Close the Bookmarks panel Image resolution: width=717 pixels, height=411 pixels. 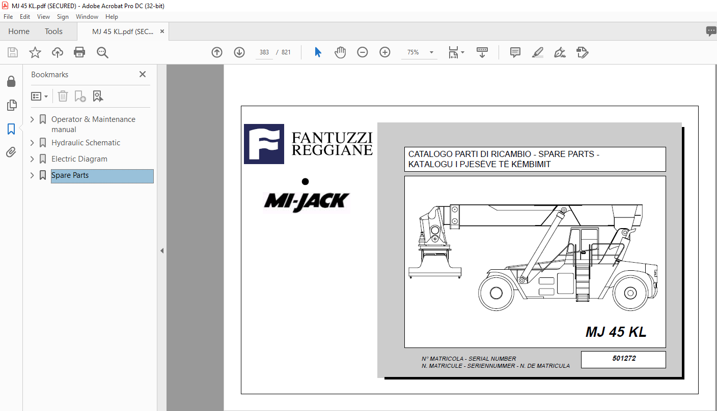[143, 74]
